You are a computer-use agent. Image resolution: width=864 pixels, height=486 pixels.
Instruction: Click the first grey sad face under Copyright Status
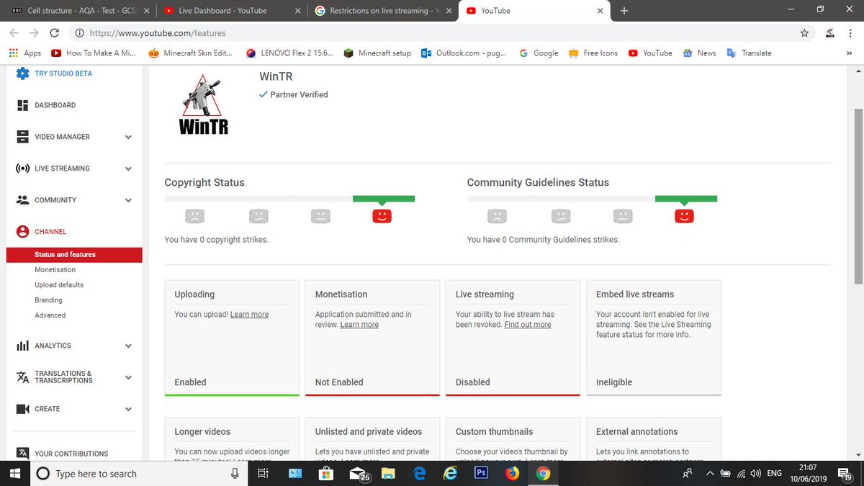pyautogui.click(x=194, y=215)
